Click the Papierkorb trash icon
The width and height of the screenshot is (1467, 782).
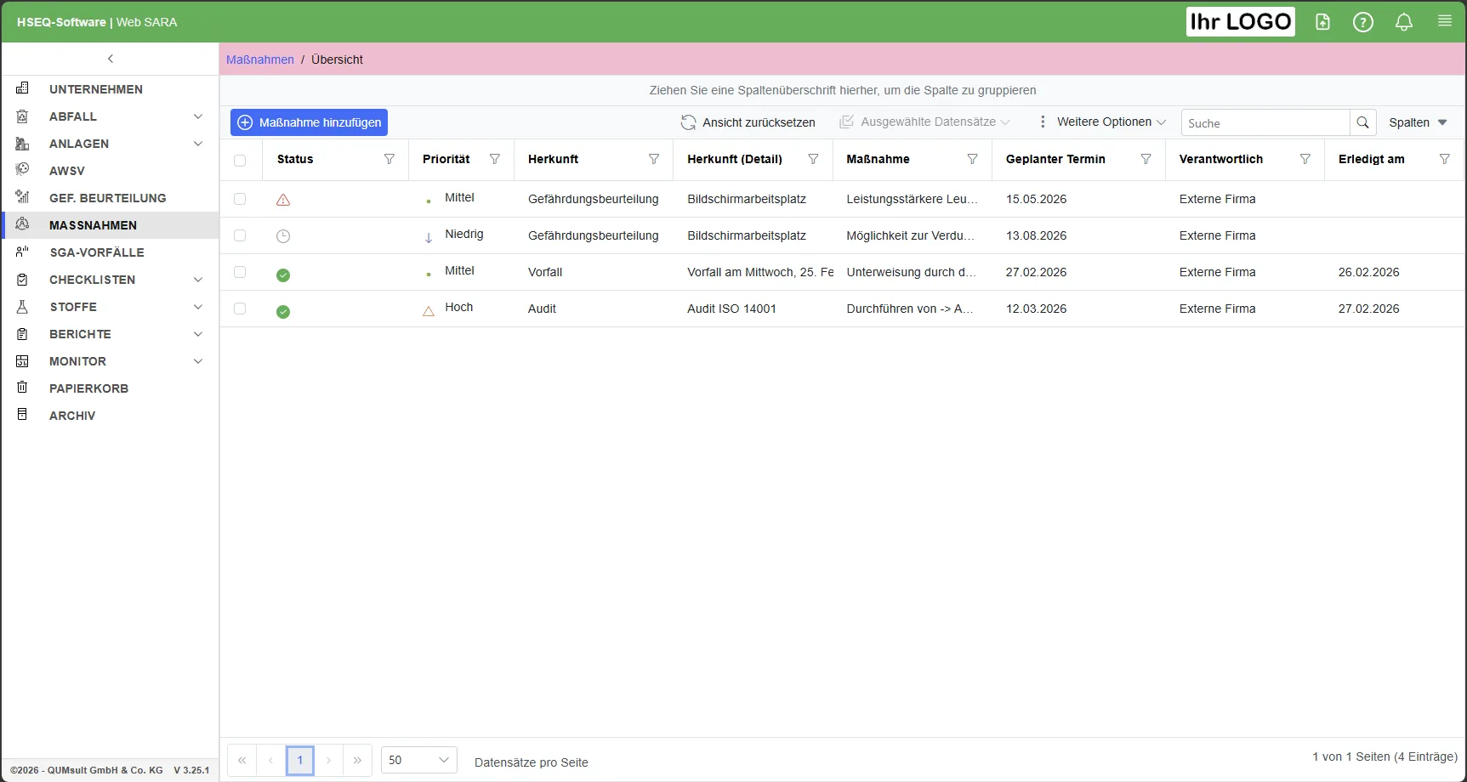tap(23, 388)
